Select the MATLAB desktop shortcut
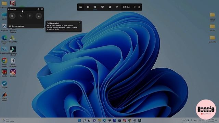Viewport: 219px width, 123px height. [4, 96]
